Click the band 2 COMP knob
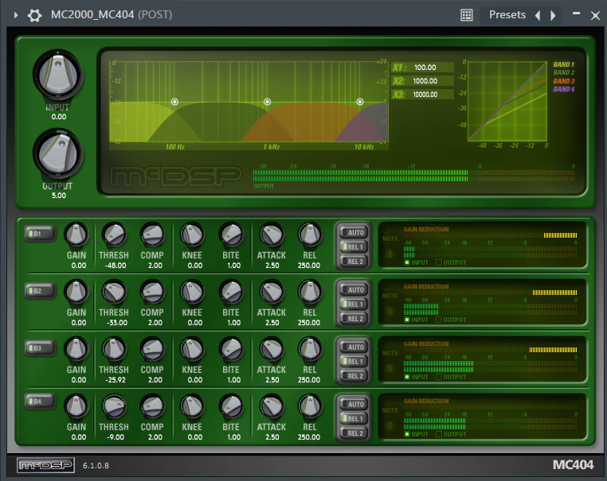The height and width of the screenshot is (481, 607). click(152, 292)
